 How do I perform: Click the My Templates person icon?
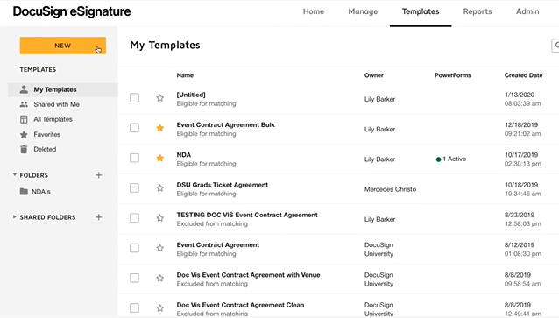(x=24, y=89)
